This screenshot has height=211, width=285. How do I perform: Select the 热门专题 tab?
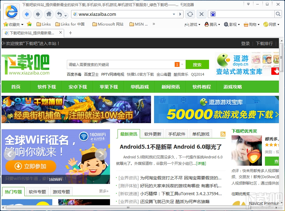13,192
